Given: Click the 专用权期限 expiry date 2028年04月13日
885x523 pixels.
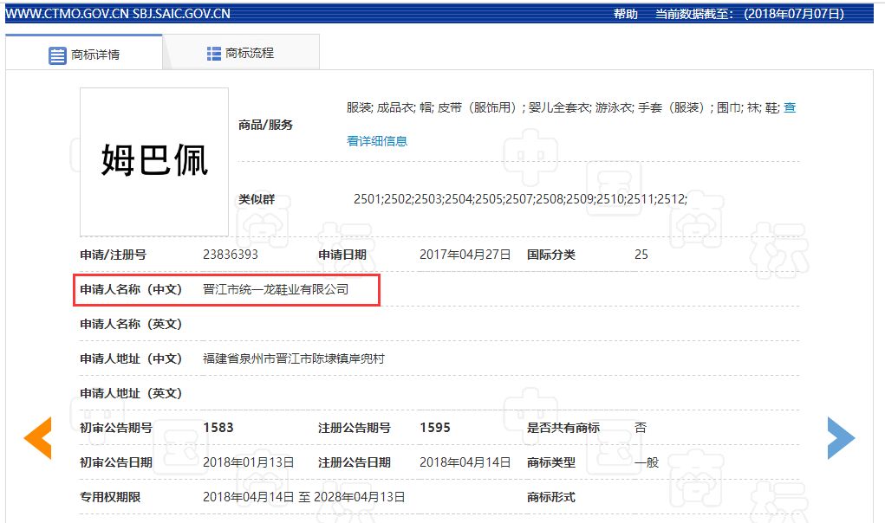Looking at the screenshot, I should [x=361, y=496].
